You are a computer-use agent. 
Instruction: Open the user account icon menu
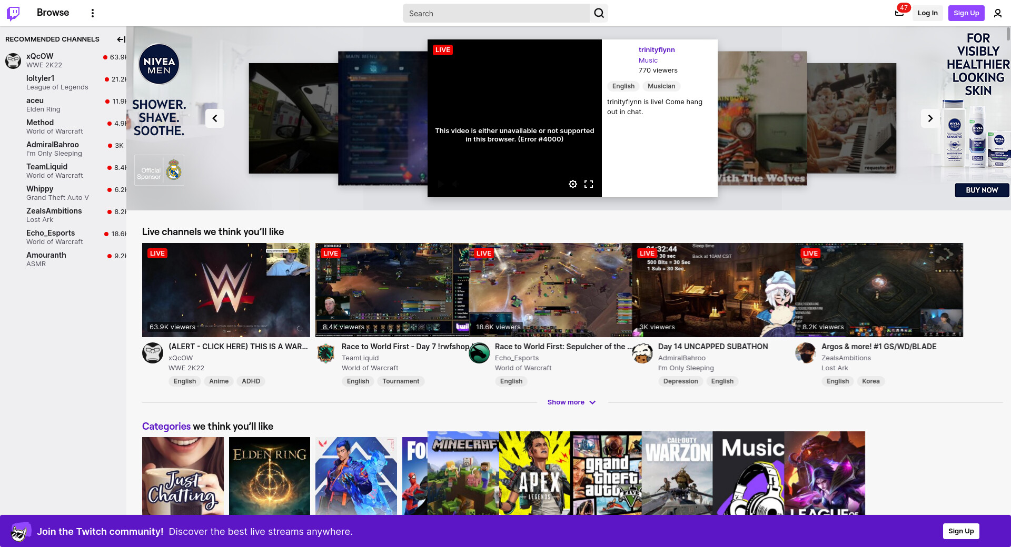[997, 13]
